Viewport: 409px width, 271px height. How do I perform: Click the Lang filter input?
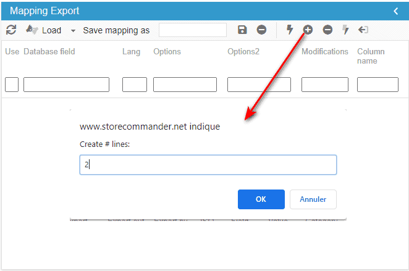coord(135,85)
